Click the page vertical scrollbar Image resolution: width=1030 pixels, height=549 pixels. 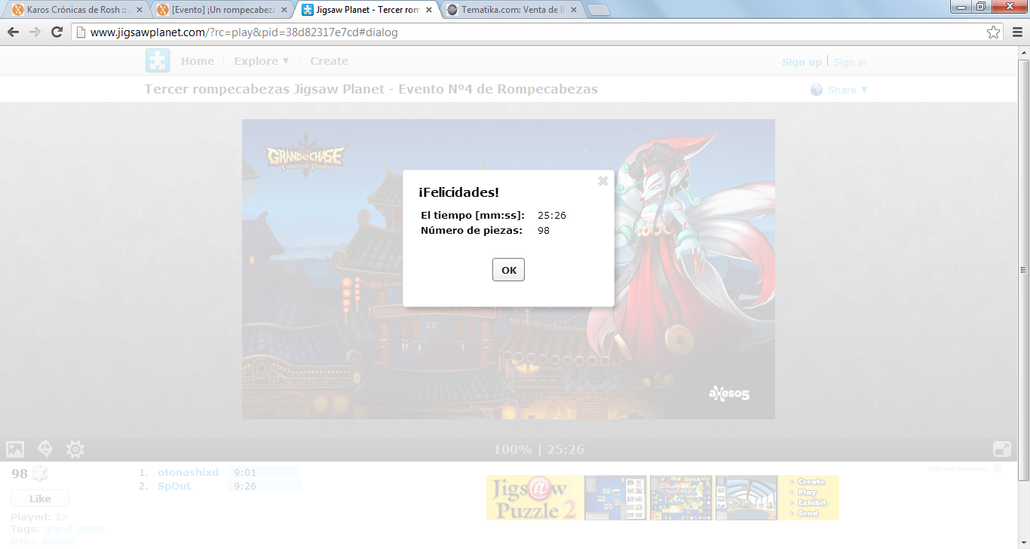pyautogui.click(x=1023, y=269)
